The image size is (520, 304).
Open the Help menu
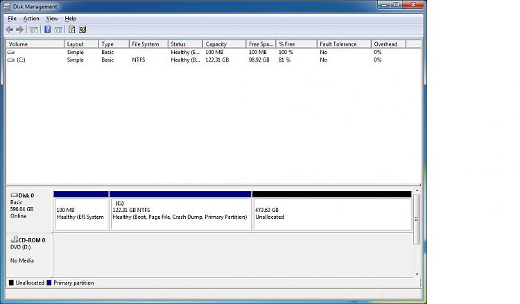pos(70,19)
